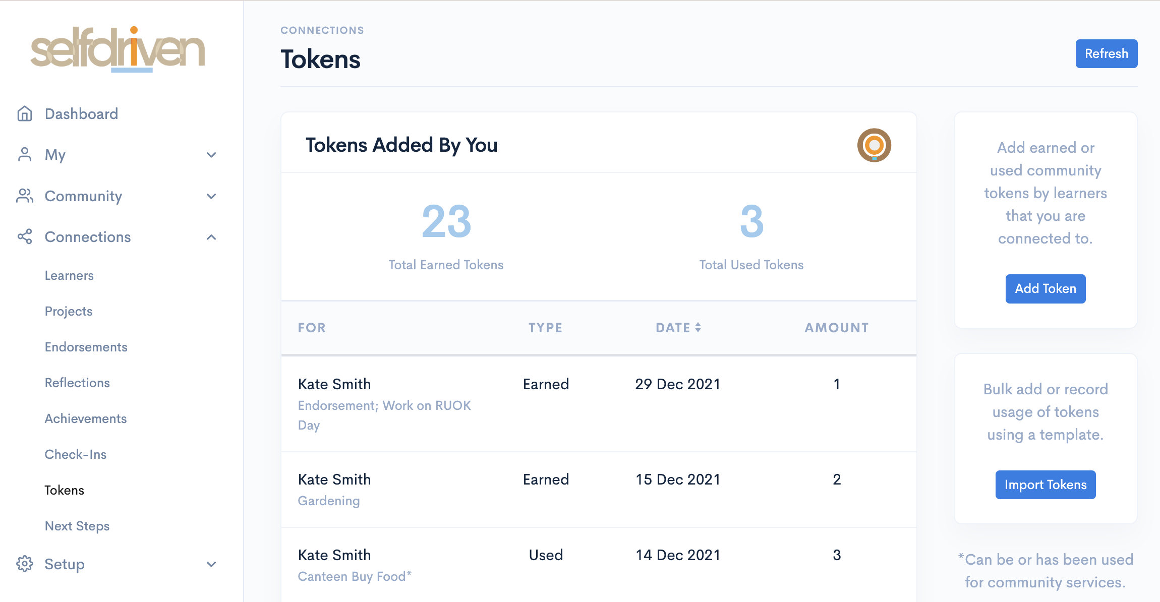The height and width of the screenshot is (602, 1160).
Task: Click the Import Tokens button
Action: point(1046,485)
